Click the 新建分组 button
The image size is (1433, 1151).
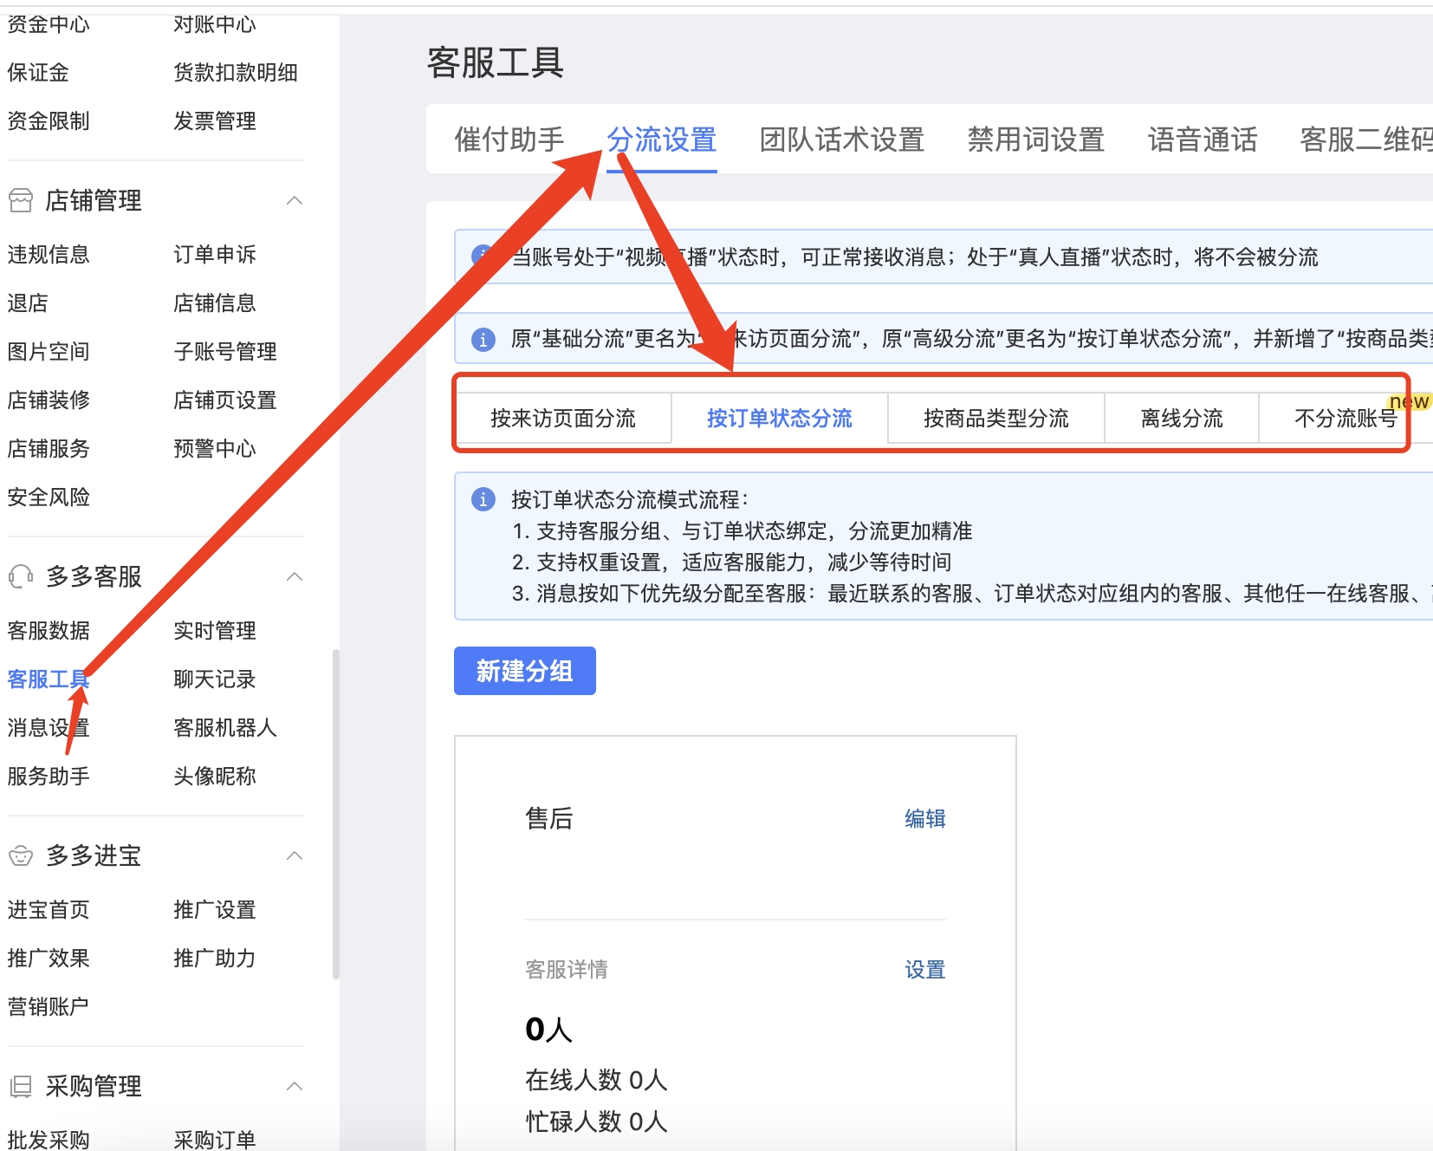click(525, 671)
